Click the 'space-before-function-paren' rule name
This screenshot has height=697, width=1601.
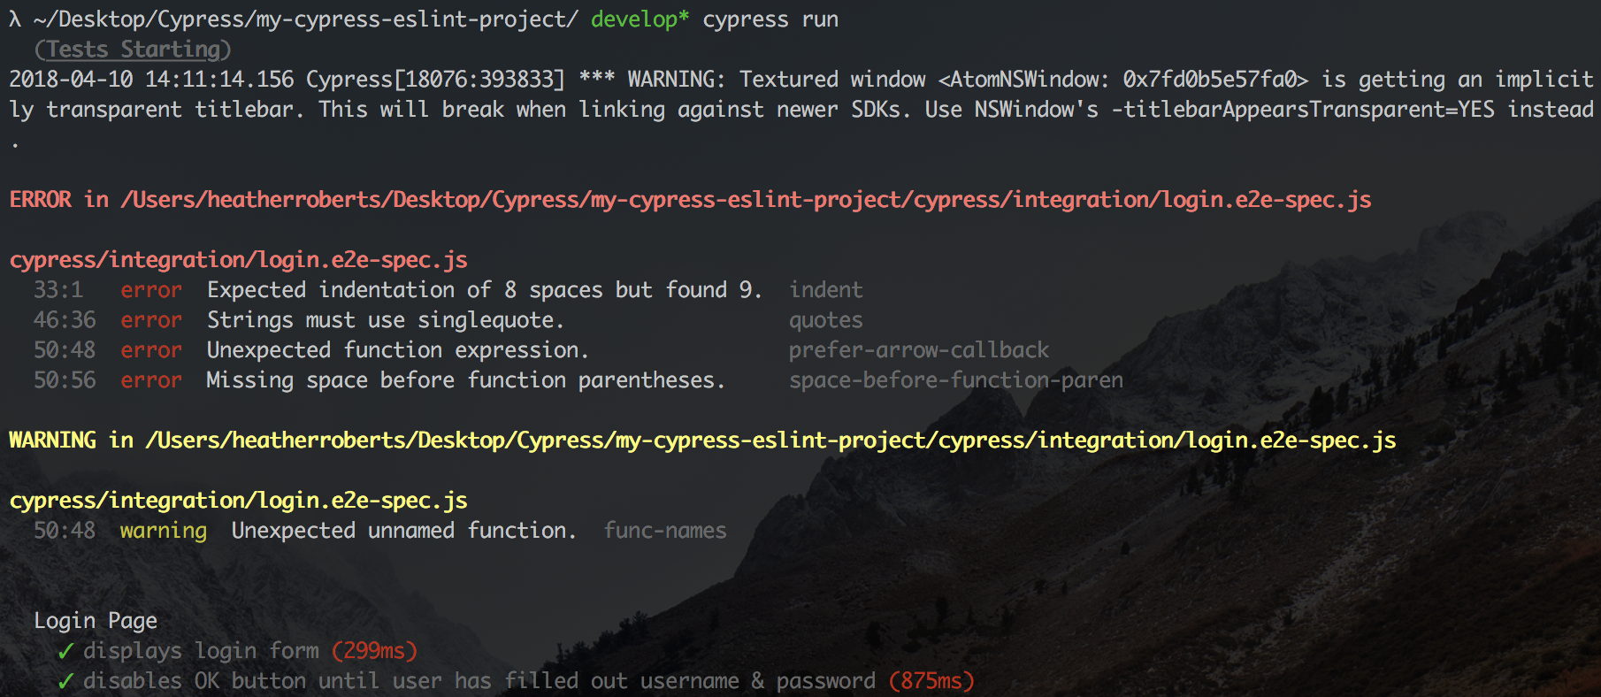(956, 380)
